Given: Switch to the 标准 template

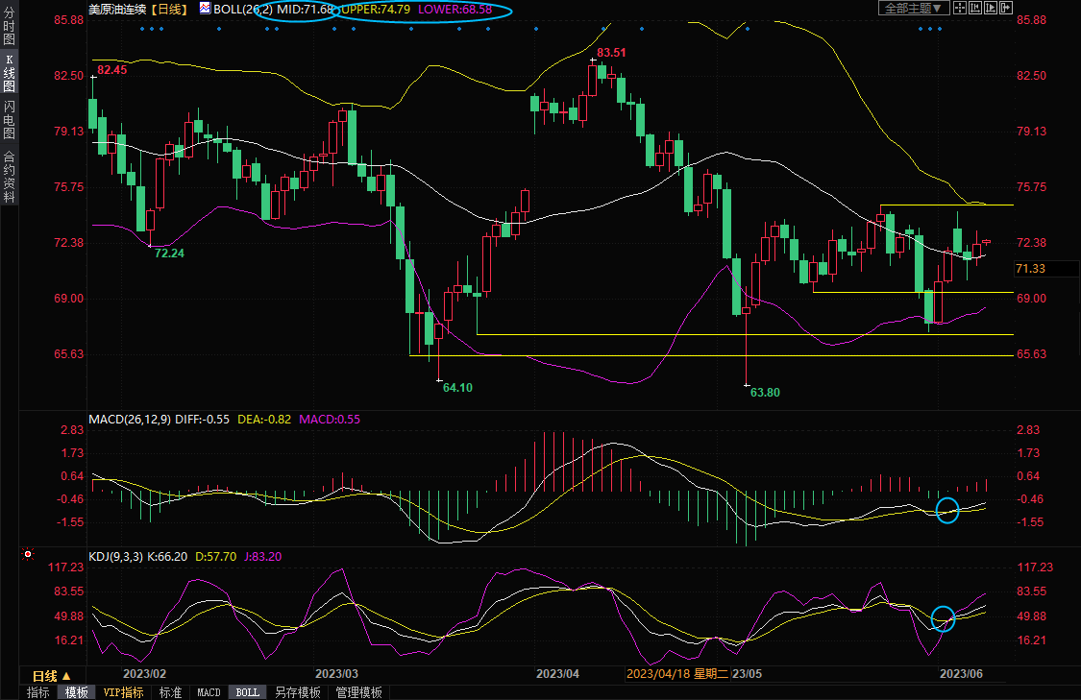Looking at the screenshot, I should click(x=170, y=692).
